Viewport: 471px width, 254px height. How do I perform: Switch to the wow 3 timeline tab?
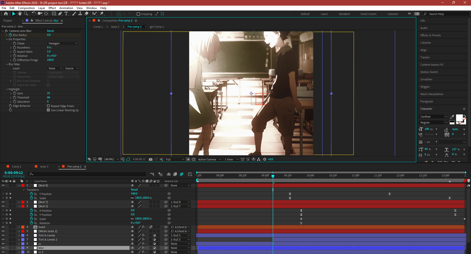44,167
